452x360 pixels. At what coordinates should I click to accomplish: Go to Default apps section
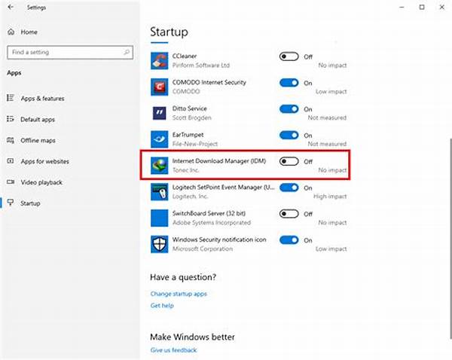39,119
